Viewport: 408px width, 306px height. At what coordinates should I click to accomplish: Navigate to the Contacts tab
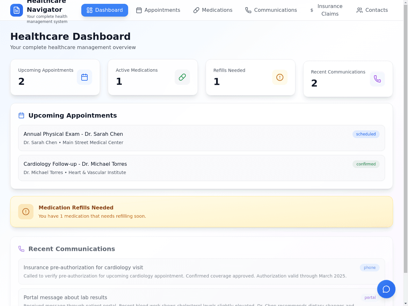click(372, 10)
